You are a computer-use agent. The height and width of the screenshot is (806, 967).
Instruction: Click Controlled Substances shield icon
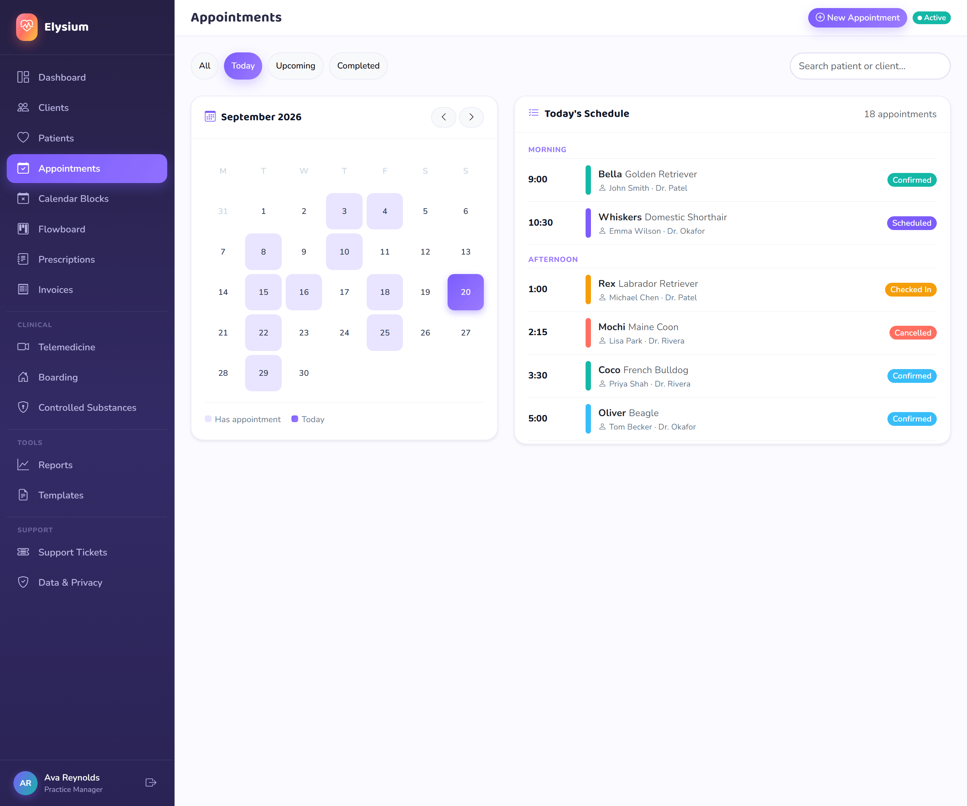click(x=23, y=407)
